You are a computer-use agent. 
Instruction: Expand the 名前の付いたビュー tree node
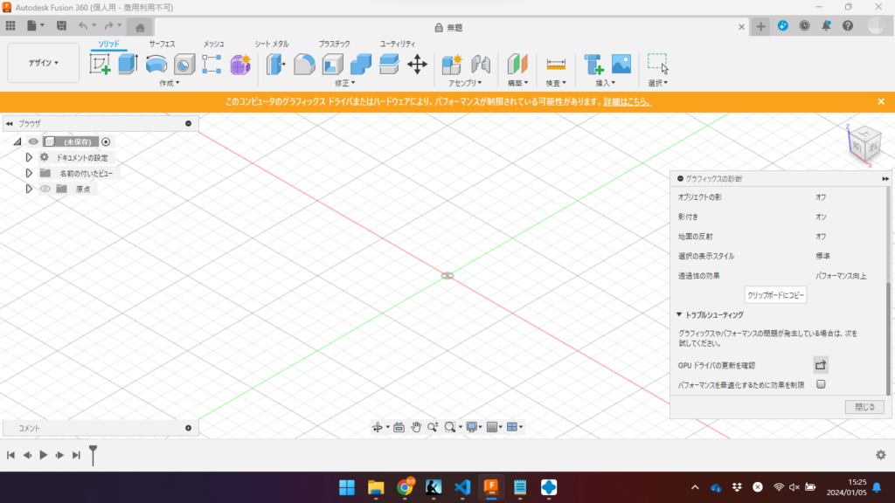point(29,173)
